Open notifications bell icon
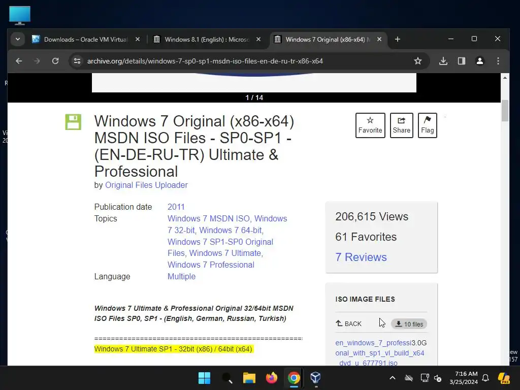Screen dimensions: 520x390 (x=485, y=378)
